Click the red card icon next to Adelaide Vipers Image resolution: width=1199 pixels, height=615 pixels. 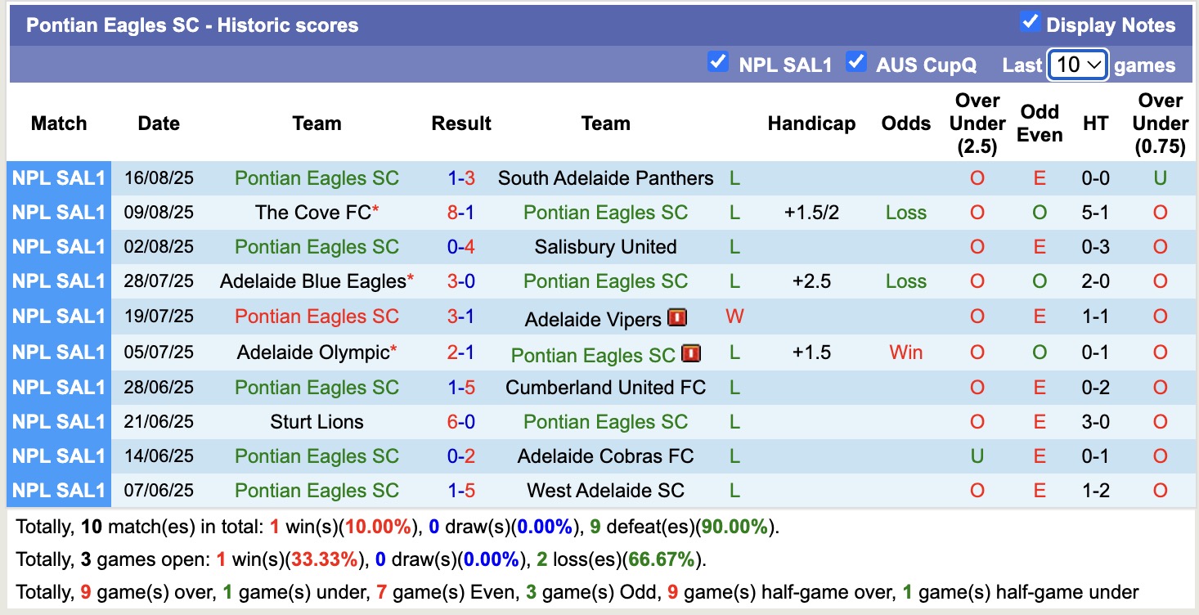click(677, 318)
